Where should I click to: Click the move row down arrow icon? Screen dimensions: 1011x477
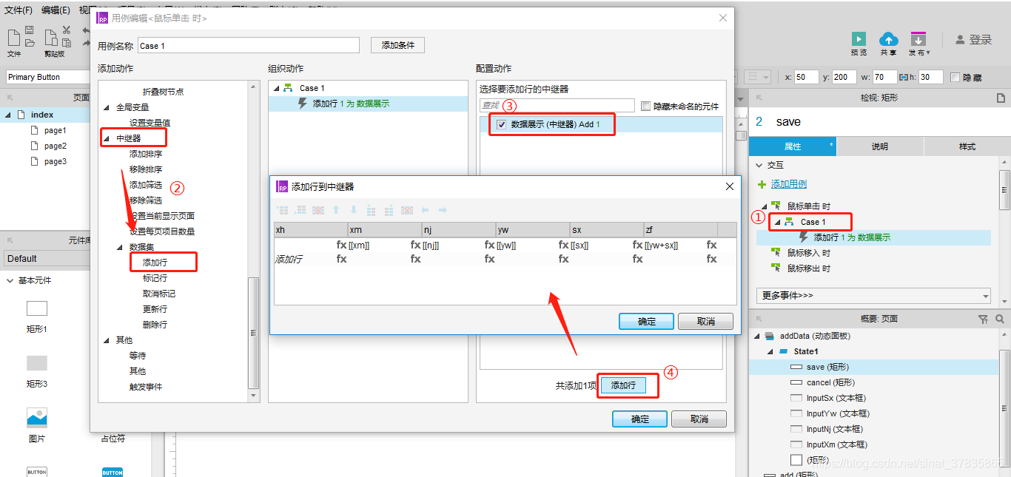coord(354,211)
